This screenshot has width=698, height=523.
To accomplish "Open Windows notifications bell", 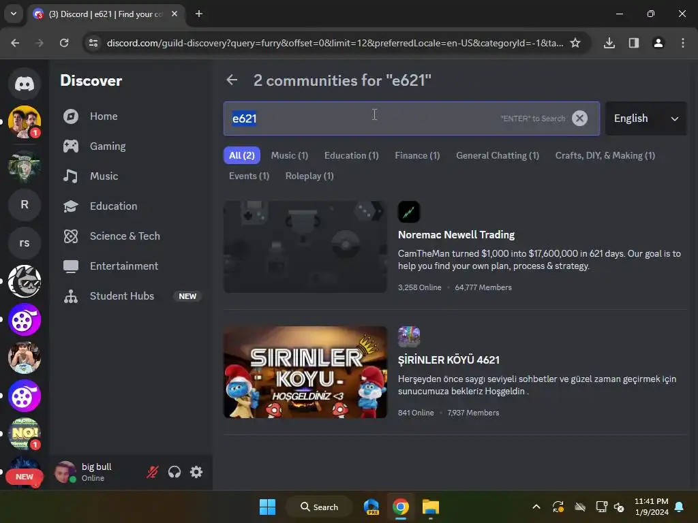I will click(680, 507).
